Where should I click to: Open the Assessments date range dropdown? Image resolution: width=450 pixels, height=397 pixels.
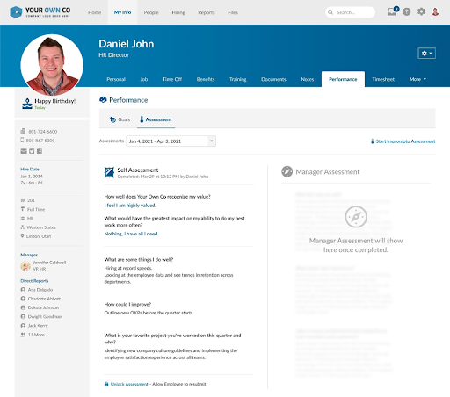click(171, 141)
